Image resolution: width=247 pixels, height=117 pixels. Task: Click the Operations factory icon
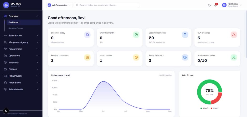5,56
